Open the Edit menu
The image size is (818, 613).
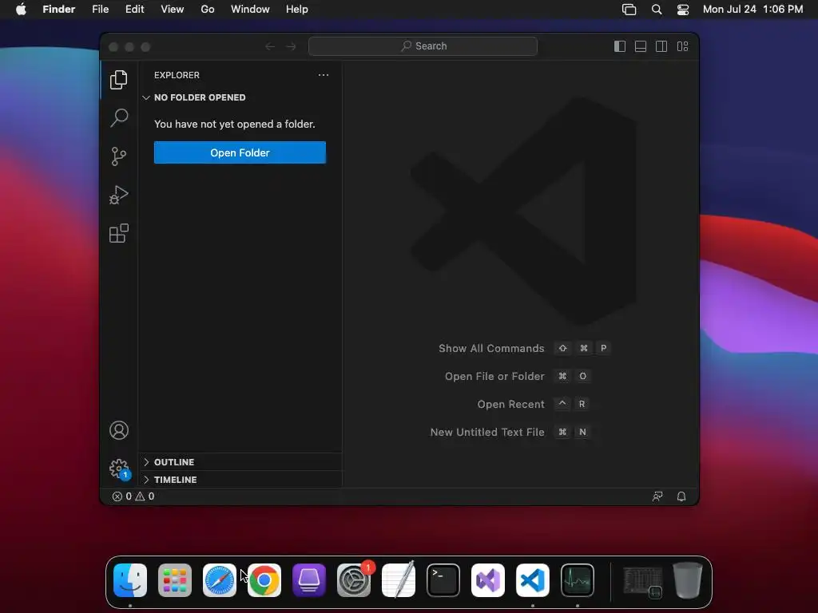134,10
